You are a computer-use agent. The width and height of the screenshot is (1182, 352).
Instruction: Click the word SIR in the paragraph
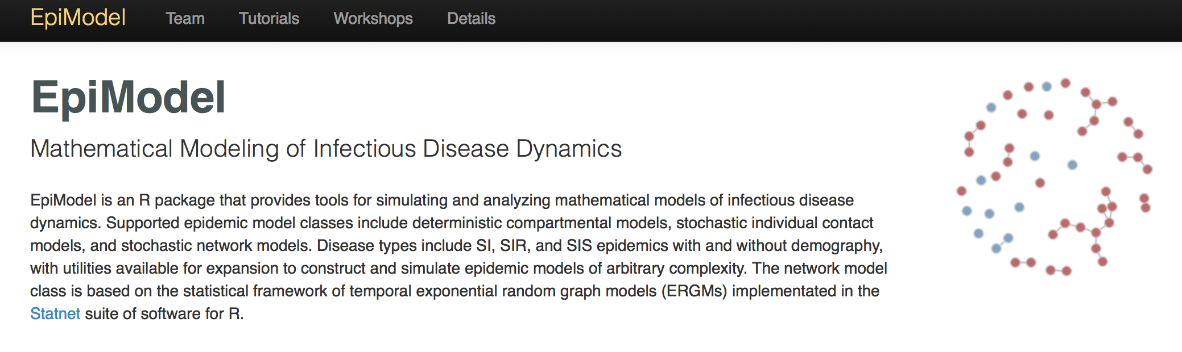point(514,245)
